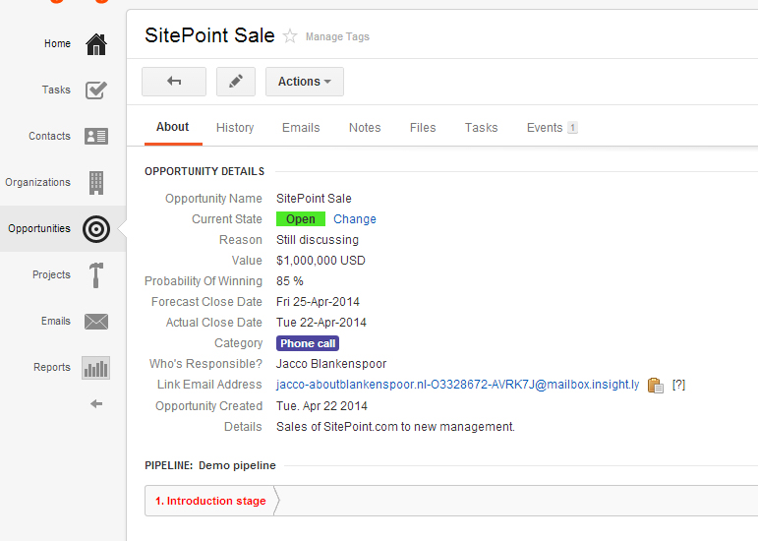Switch to the History tab

point(235,128)
